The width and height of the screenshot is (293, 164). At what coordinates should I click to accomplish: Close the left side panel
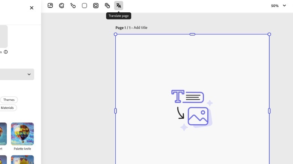click(32, 8)
